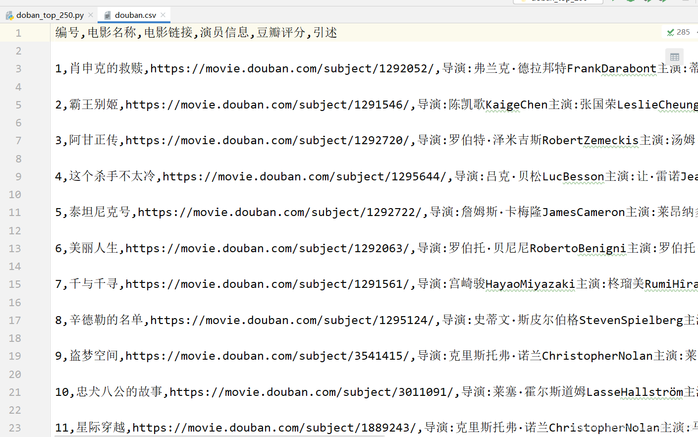
Task: Click the URL ending in subject/3011091/
Action: click(312, 392)
